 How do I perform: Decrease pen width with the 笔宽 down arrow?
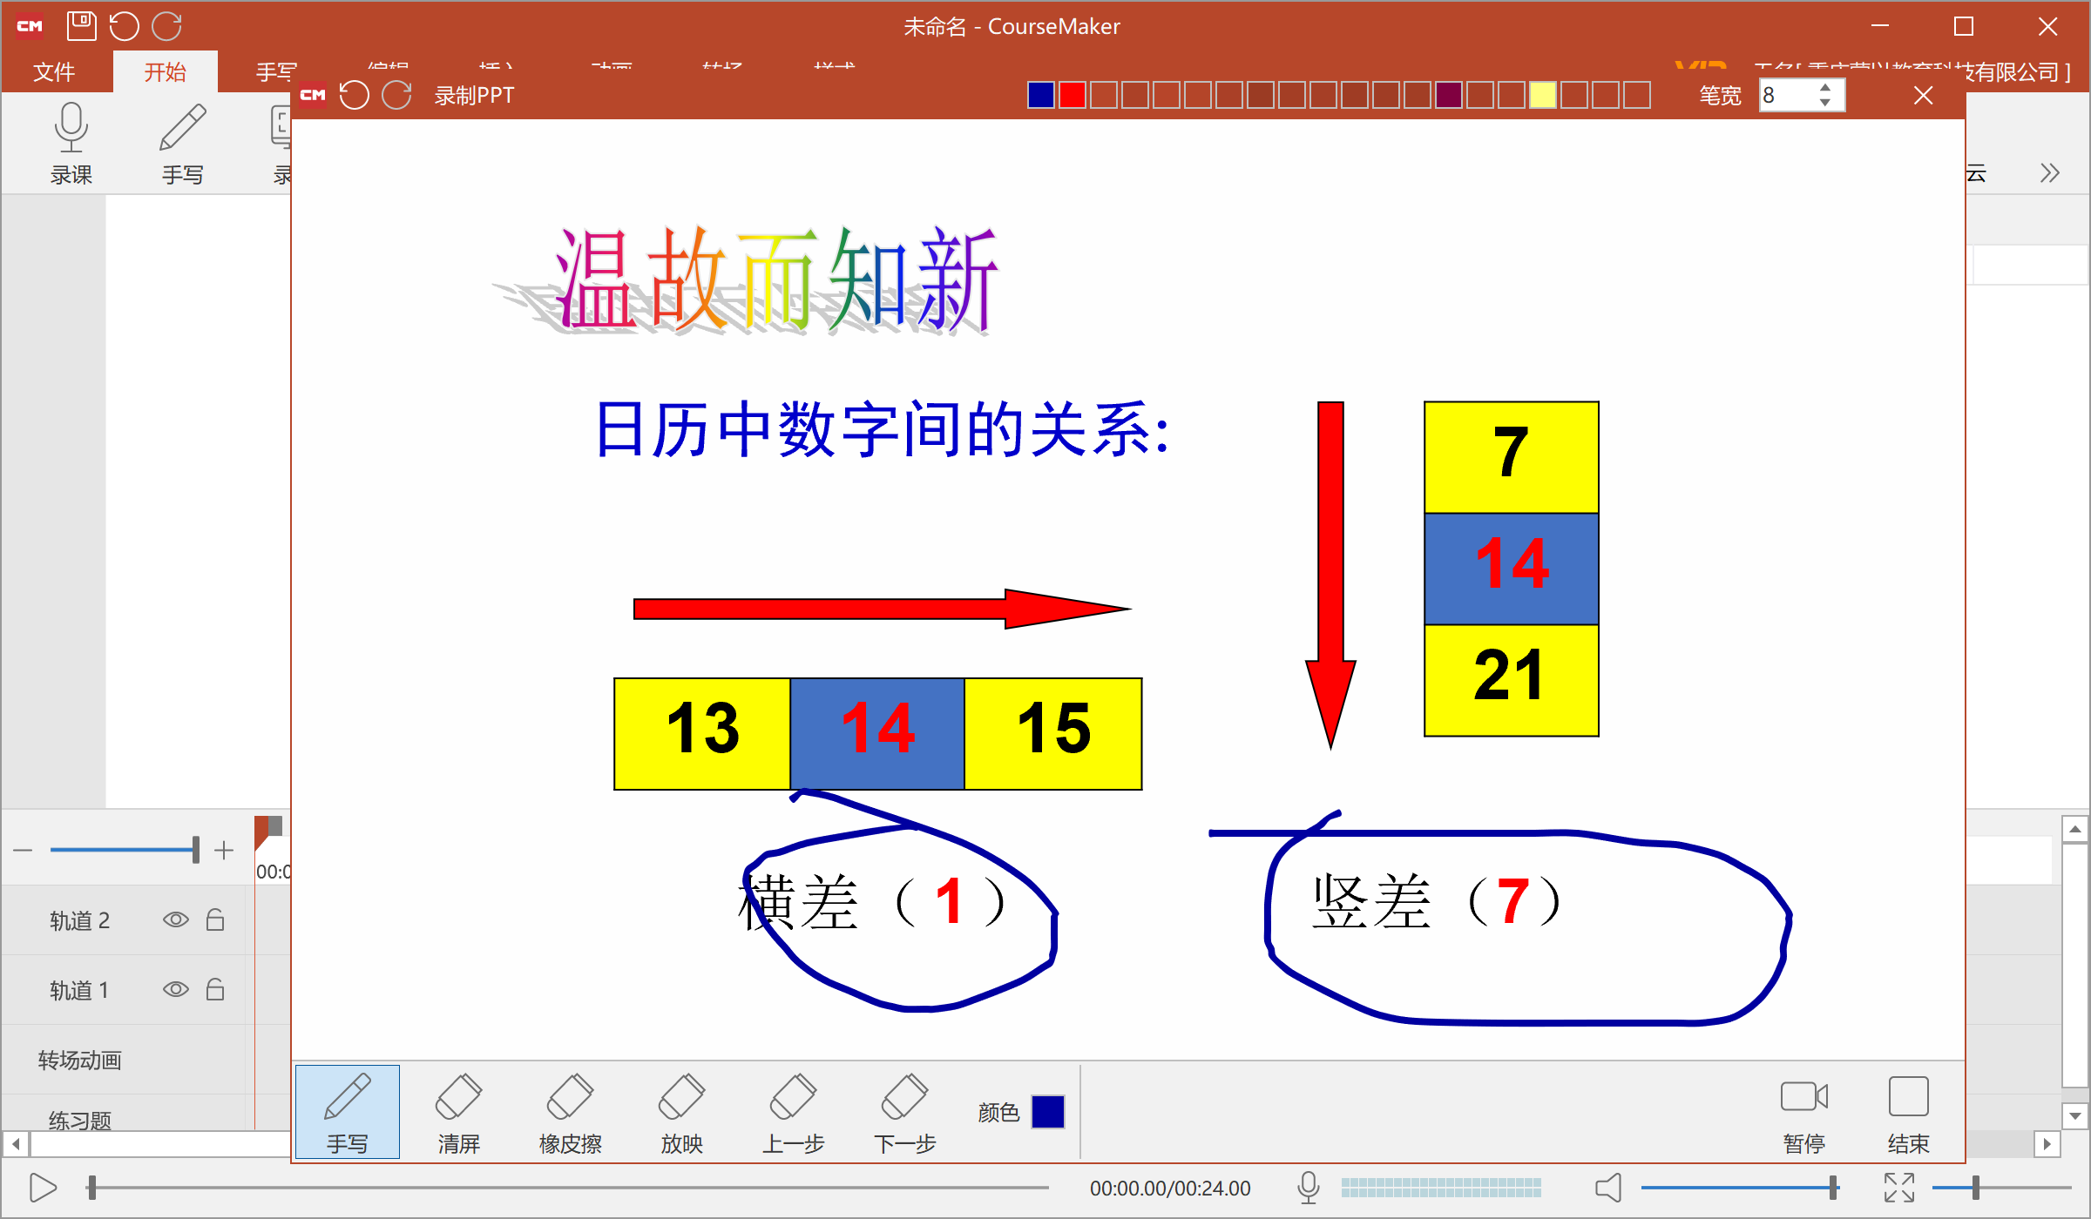(1825, 104)
